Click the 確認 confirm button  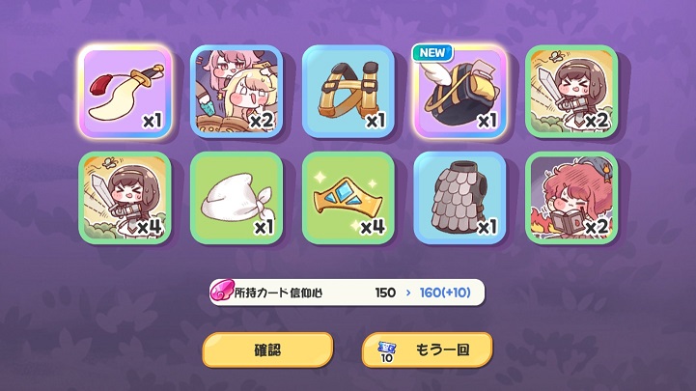point(267,350)
